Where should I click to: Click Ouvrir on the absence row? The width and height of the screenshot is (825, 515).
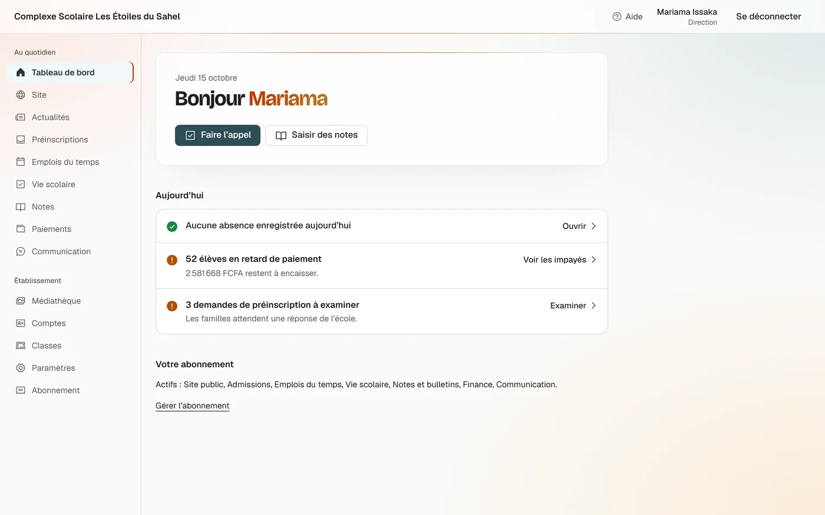(x=579, y=226)
